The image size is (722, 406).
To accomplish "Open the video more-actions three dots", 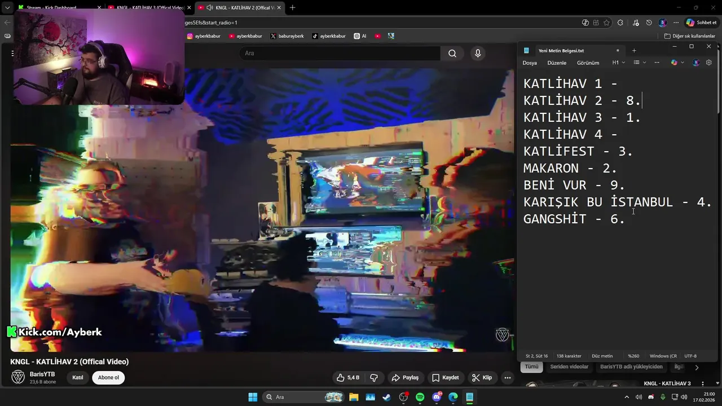I will pos(508,378).
